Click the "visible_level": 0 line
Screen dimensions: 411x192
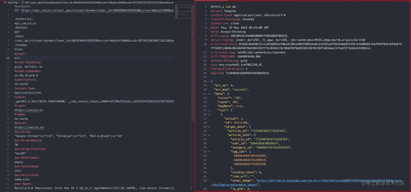246,172
